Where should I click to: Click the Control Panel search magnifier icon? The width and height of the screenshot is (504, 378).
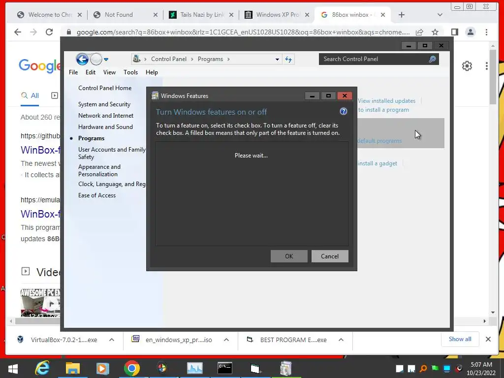coord(433,59)
